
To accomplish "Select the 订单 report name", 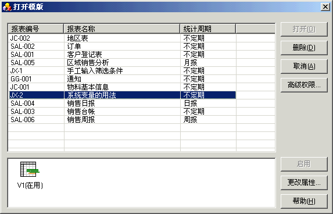I will (74, 47).
